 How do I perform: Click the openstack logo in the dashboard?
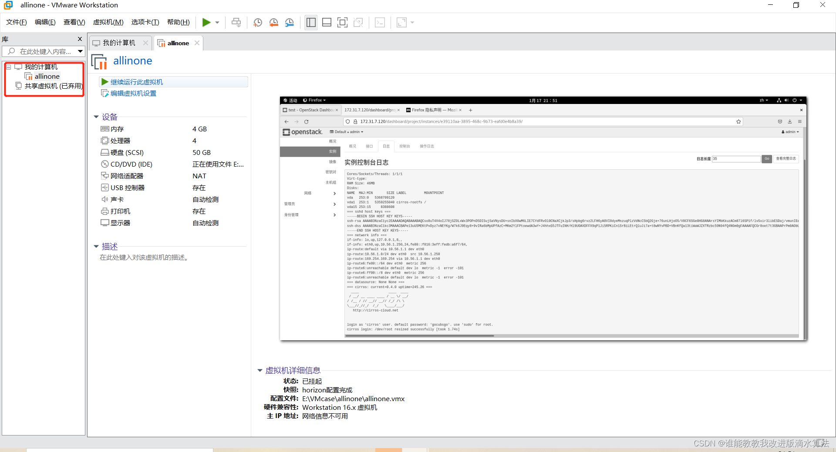click(x=302, y=132)
